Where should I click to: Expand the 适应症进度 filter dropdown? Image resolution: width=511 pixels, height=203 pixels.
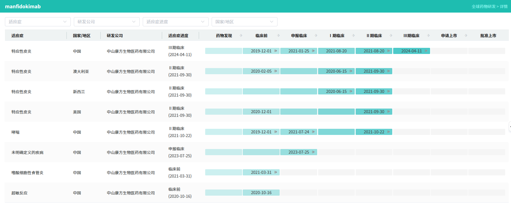coord(175,22)
